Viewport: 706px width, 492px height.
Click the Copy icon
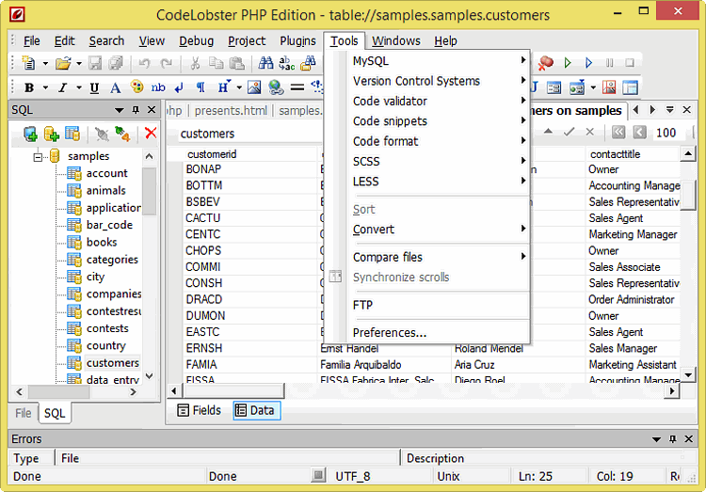coord(217,63)
